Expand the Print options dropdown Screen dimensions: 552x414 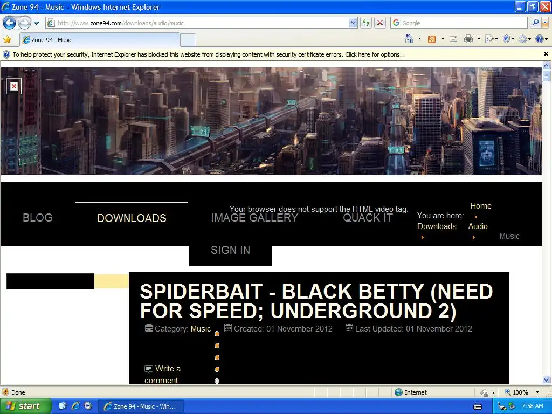tap(479, 39)
